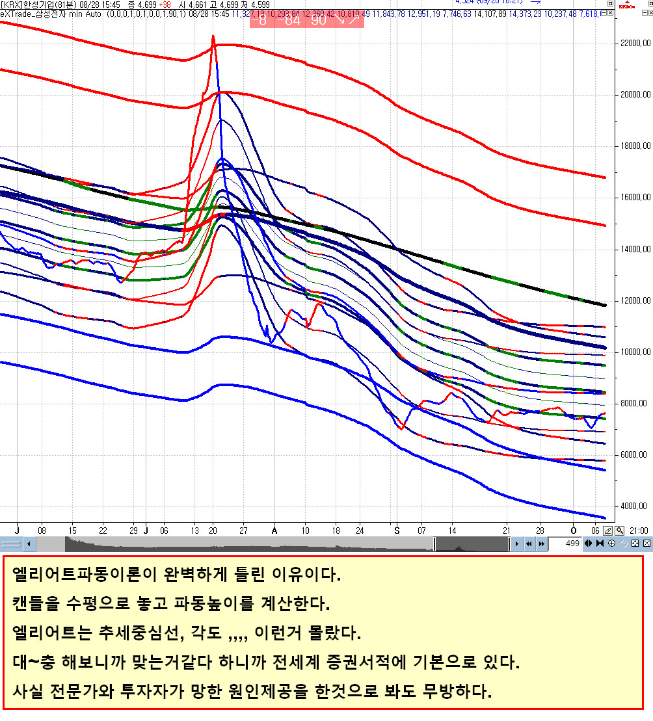The height and width of the screenshot is (721, 653).
Task: Click the maximize square icon above indicator row
Action: click(x=610, y=4)
